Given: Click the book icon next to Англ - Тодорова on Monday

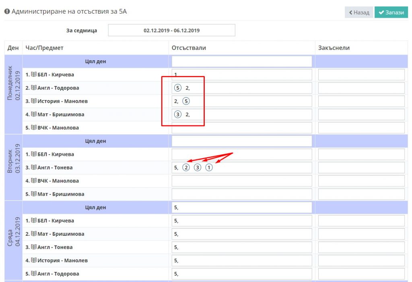Looking at the screenshot, I should 34,88.
